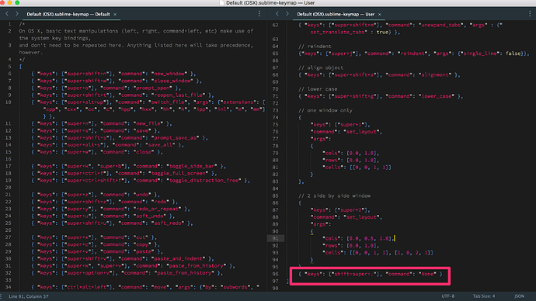
Task: Place cursor on prompt_open command line
Action: click(x=106, y=88)
